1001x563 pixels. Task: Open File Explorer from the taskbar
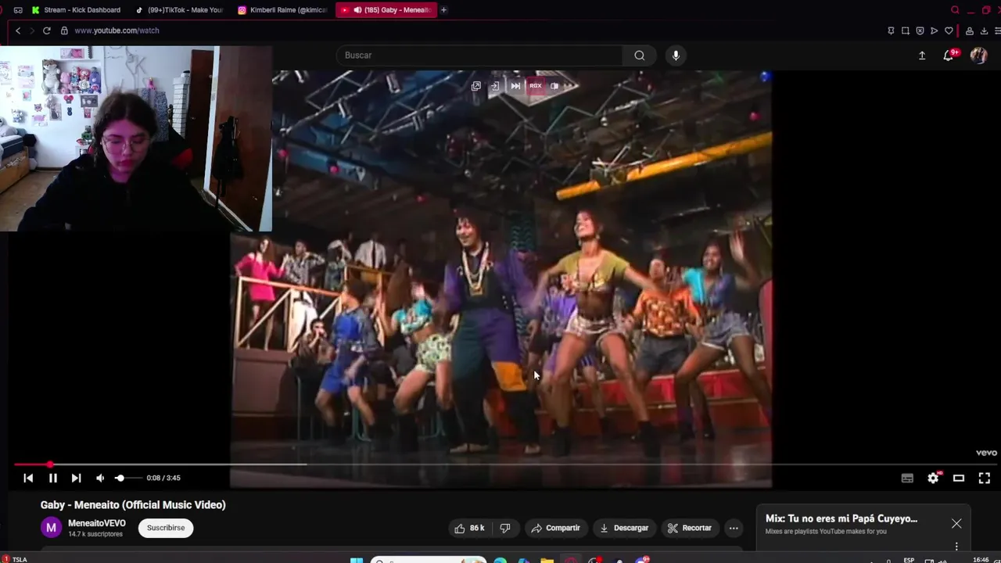(x=547, y=560)
